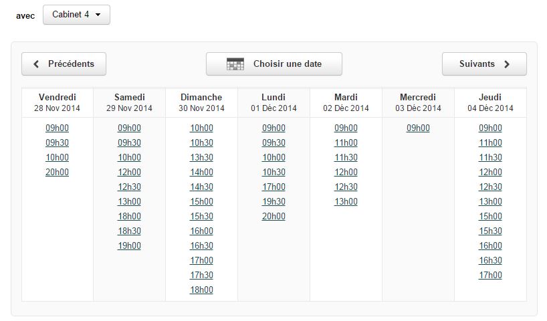547x321 pixels.
Task: Select 13h30 on Dimanche 30 Nov
Action: coord(202,157)
